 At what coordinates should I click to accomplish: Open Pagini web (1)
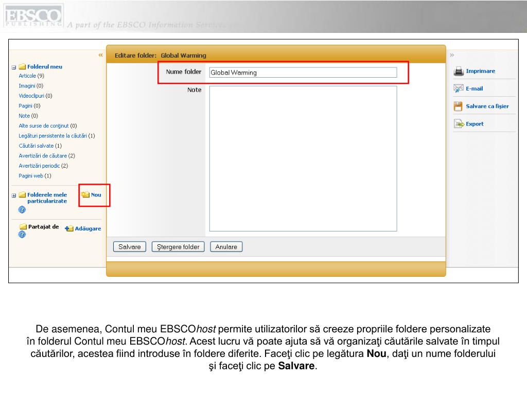coord(35,176)
